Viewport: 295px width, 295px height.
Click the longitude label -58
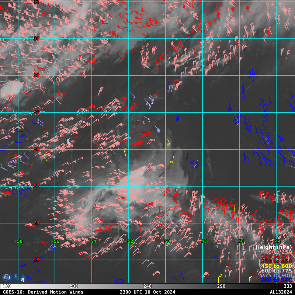[x=18, y=241]
